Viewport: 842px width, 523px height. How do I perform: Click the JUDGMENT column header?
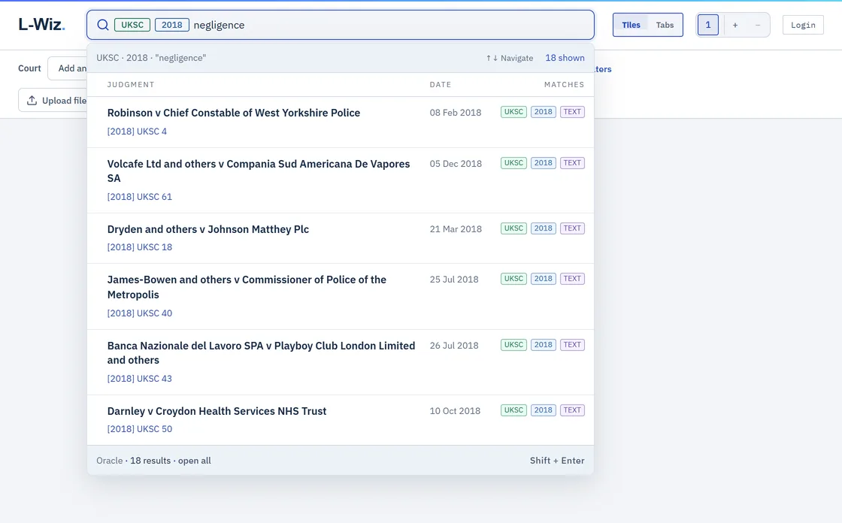(x=131, y=84)
